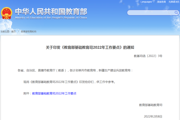Click the Ministry of Education English subtitle
This screenshot has height=120, width=180.
pyautogui.click(x=51, y=18)
